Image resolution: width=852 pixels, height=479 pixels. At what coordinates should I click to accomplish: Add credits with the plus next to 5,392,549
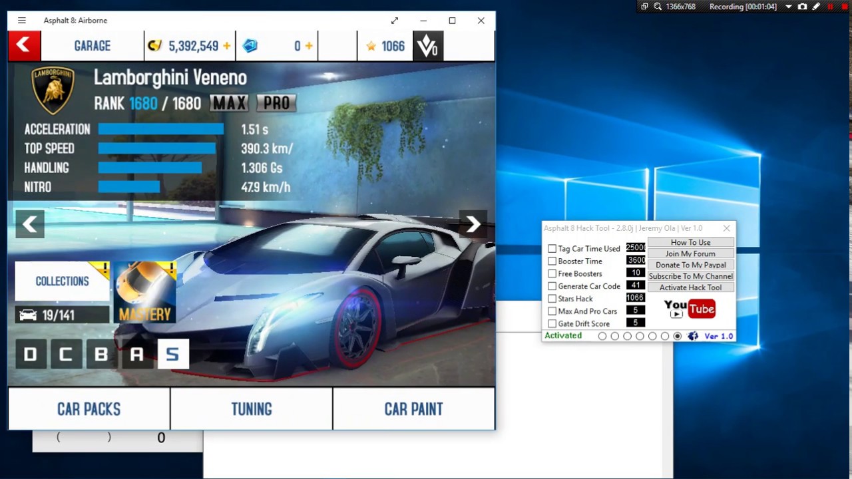coord(227,46)
